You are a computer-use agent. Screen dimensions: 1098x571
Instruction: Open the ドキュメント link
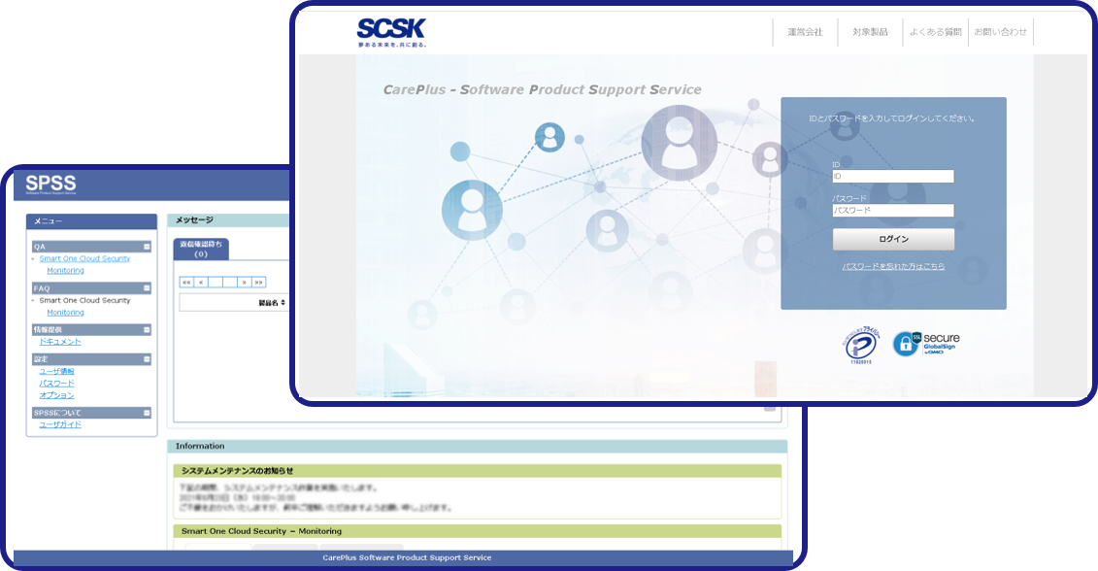point(59,341)
